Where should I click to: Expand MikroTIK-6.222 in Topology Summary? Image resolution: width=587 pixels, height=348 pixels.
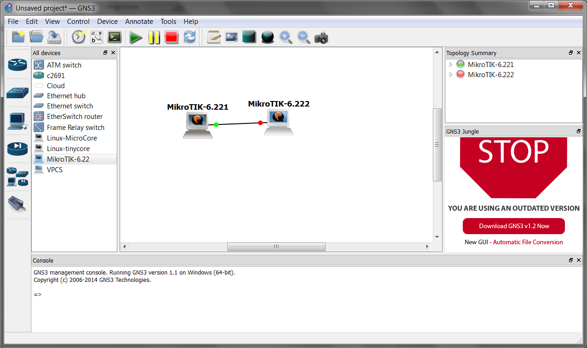tap(451, 75)
